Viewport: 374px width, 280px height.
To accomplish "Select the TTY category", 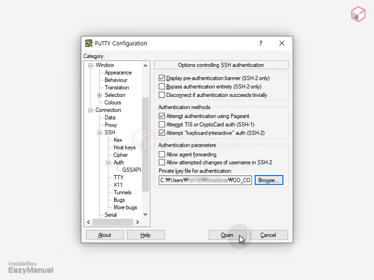I will (119, 178).
